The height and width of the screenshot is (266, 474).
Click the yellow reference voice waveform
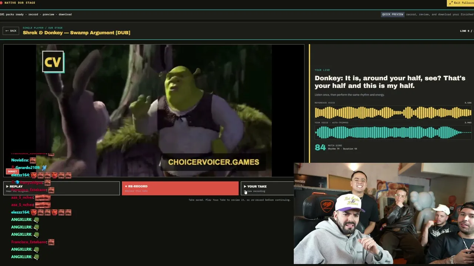point(393,113)
